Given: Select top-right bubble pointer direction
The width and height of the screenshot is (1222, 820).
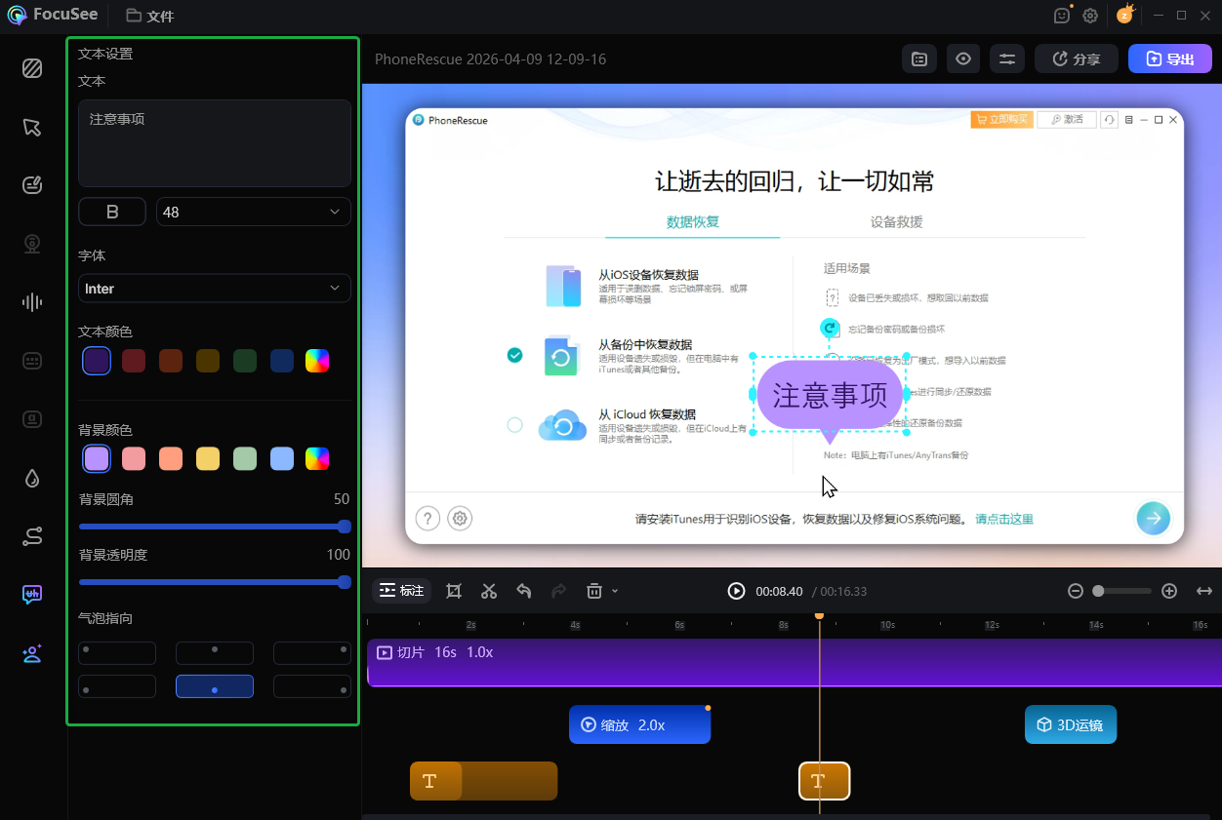Looking at the screenshot, I should click(312, 653).
